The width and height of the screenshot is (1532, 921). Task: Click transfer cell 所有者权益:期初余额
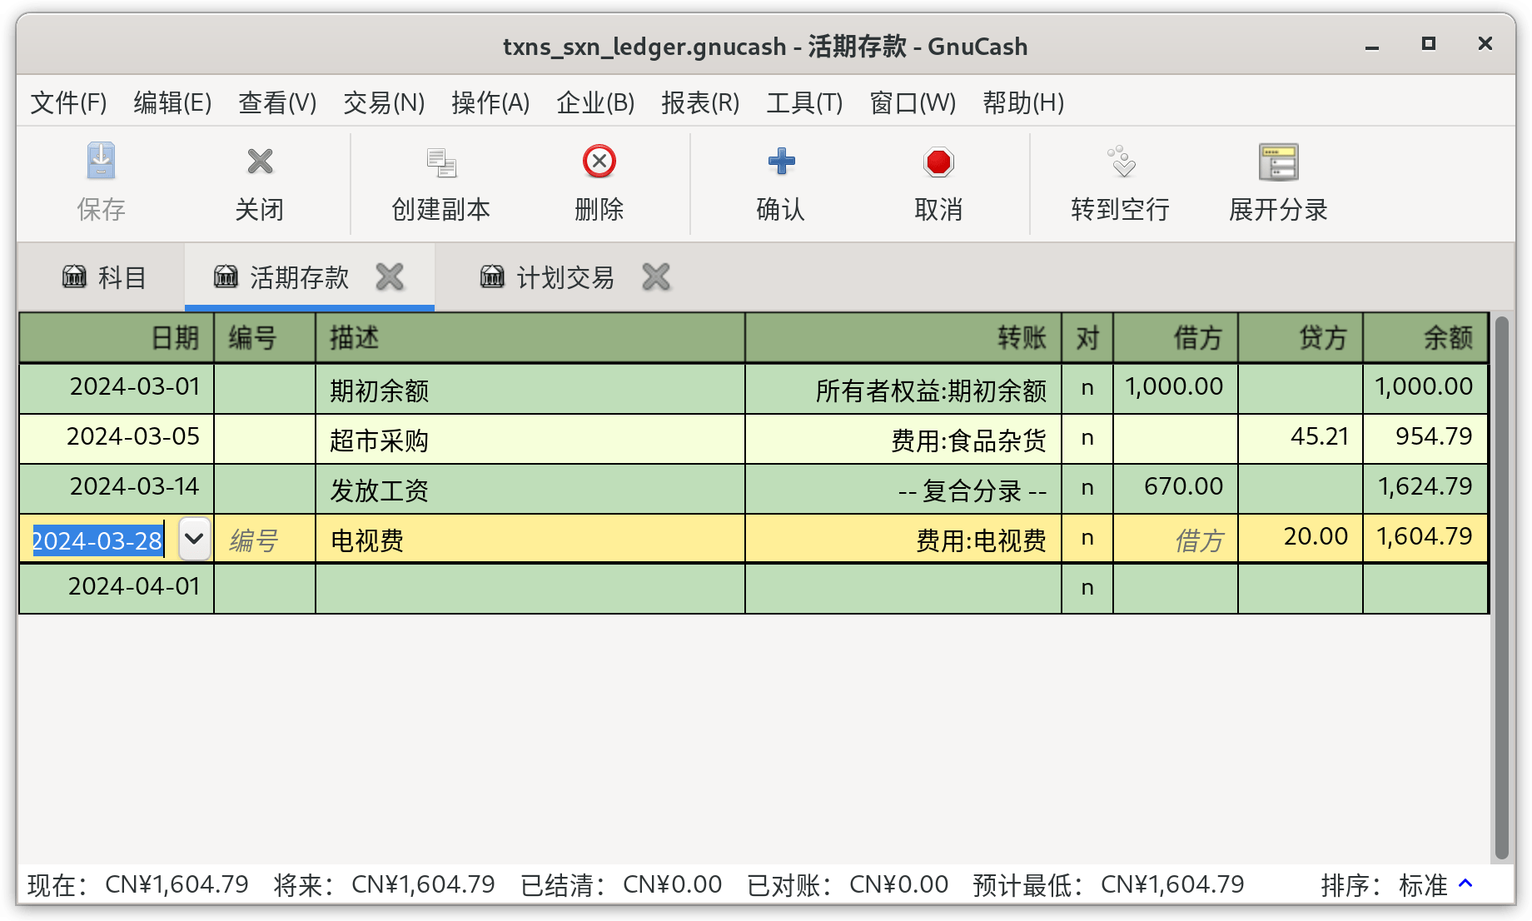click(903, 389)
